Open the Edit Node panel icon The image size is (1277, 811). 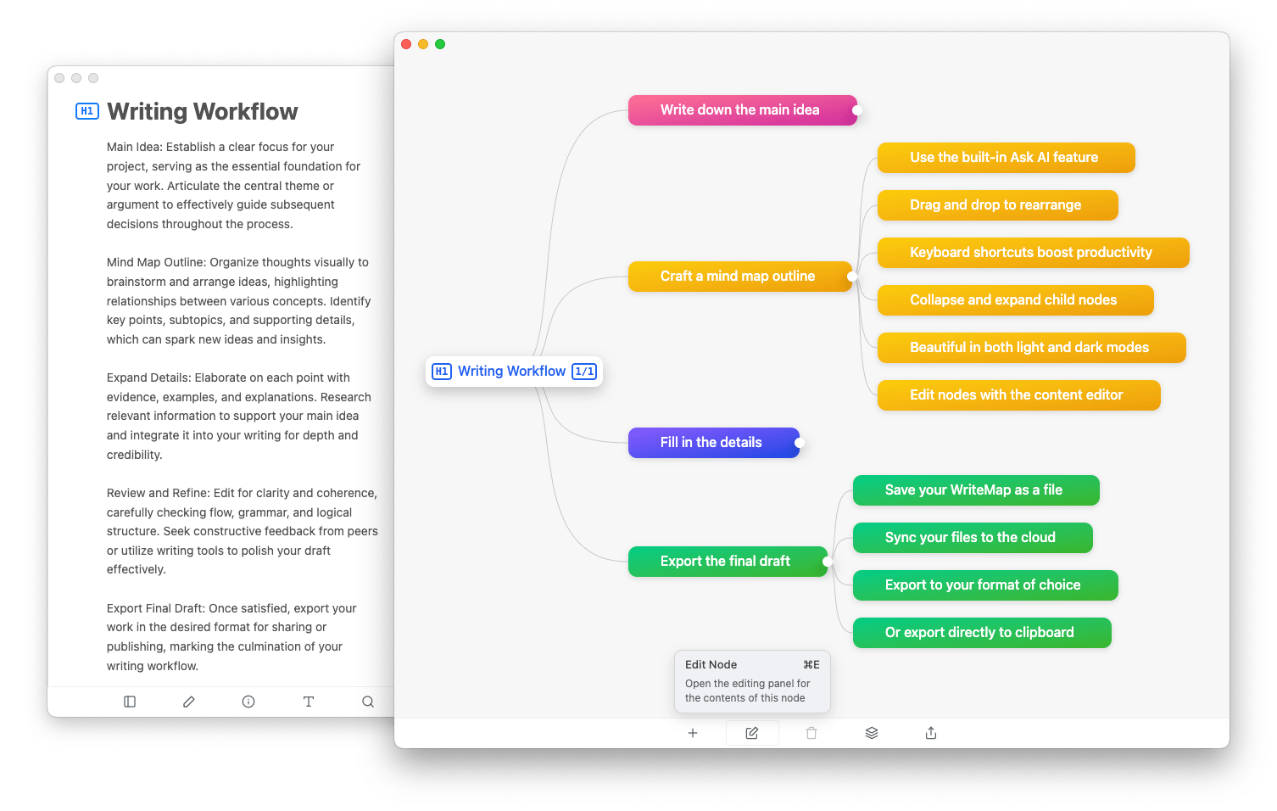[752, 733]
